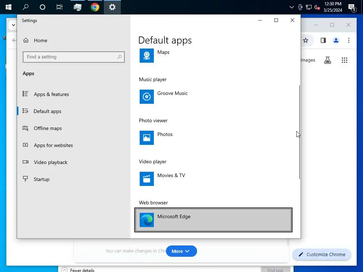
Task: Maximize the Settings window
Action: (x=276, y=20)
